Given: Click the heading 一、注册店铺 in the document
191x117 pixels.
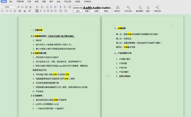Looking at the screenshot, I should [x=37, y=30].
